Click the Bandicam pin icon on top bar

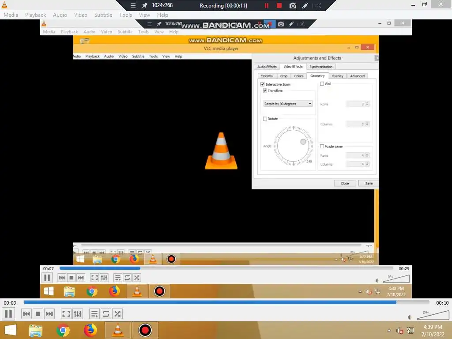[144, 5]
